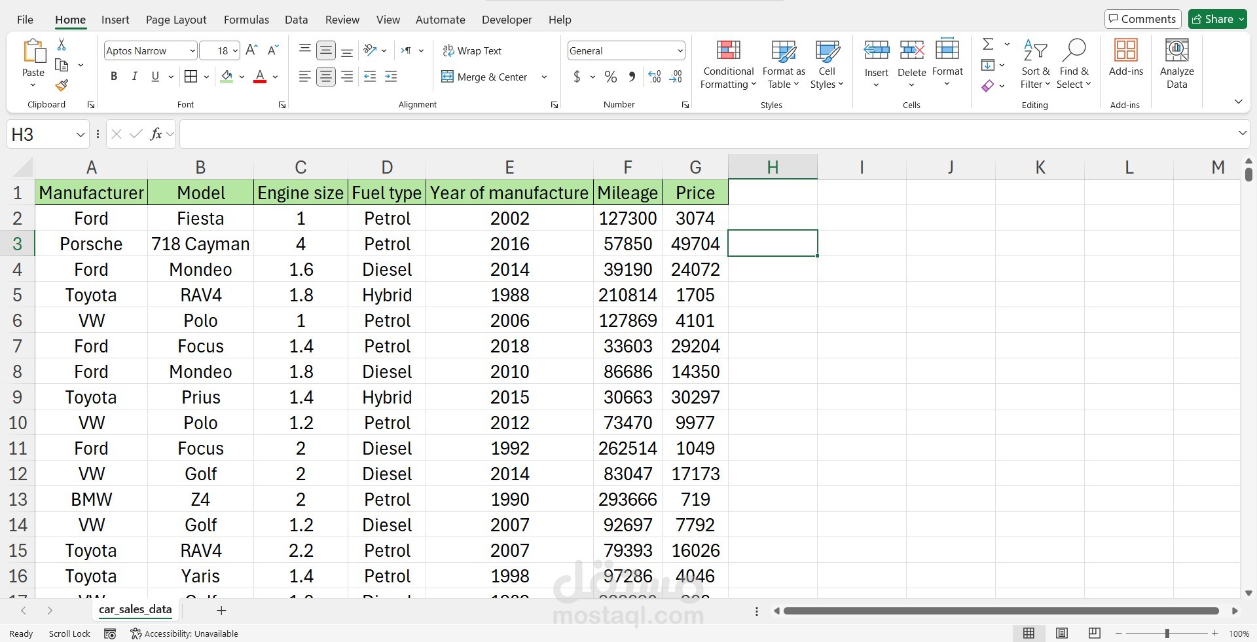Open Add-ins from the ribbon
The height and width of the screenshot is (642, 1257).
1126,58
